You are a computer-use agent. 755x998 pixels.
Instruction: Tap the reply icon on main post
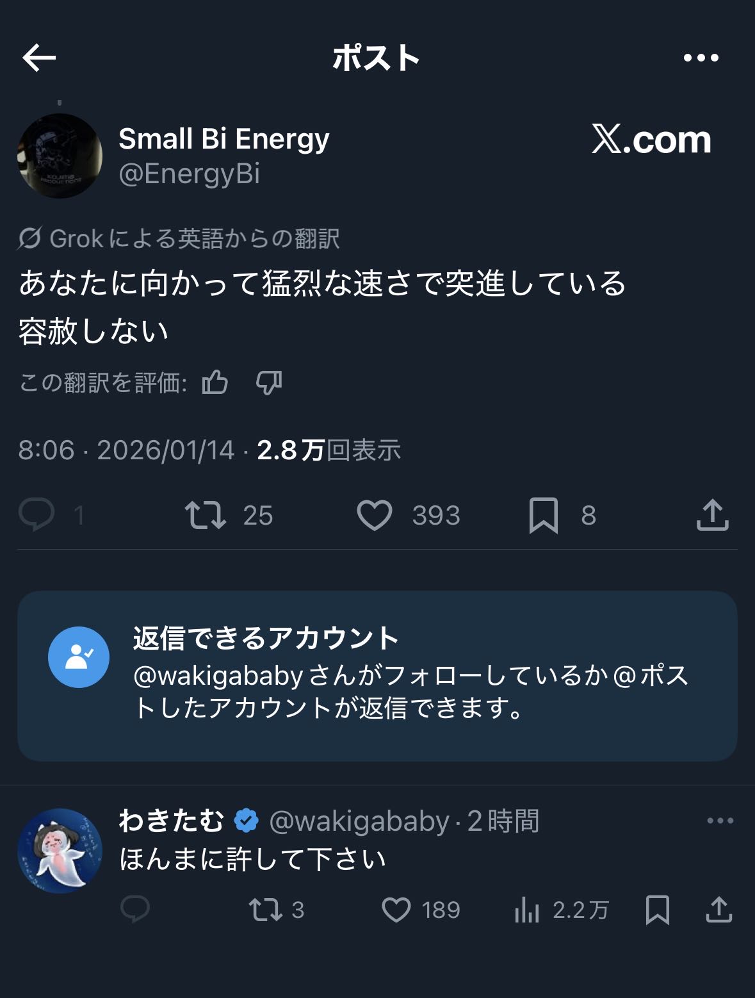[x=37, y=515]
